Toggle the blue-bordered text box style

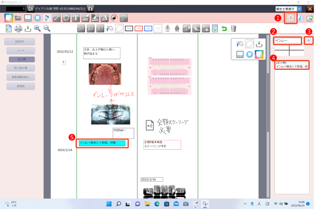coord(148,28)
